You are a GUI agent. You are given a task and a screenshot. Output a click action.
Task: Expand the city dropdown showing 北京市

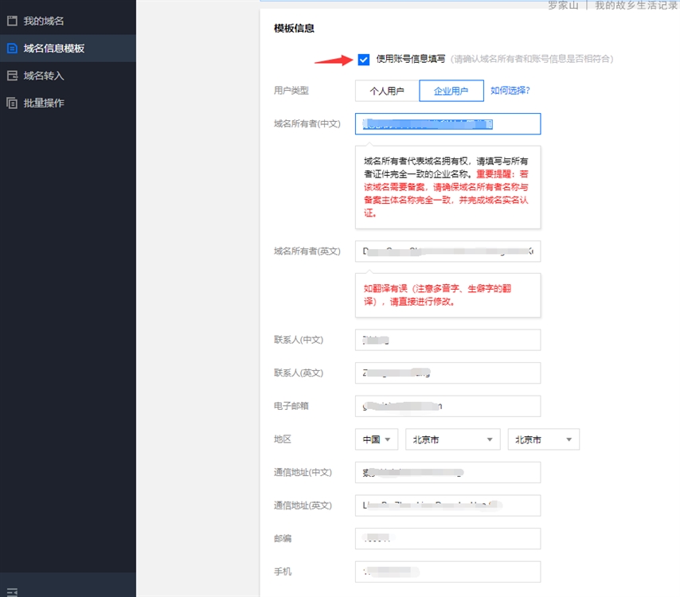point(543,439)
